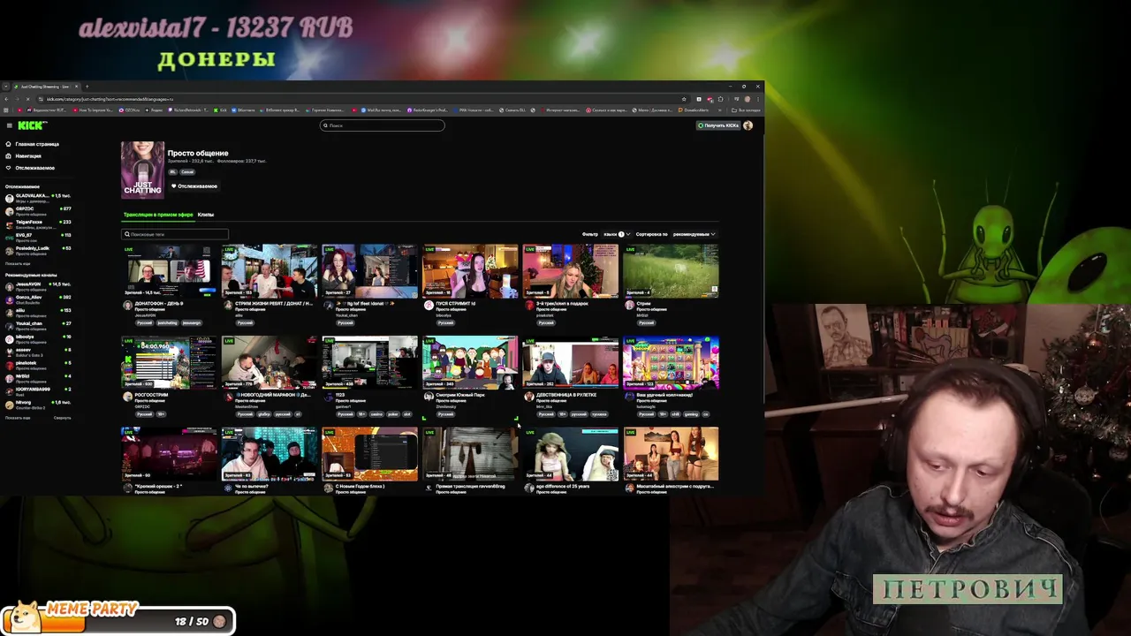
Task: Open Смотрим Южный Парк stream thumbnail
Action: pos(470,362)
